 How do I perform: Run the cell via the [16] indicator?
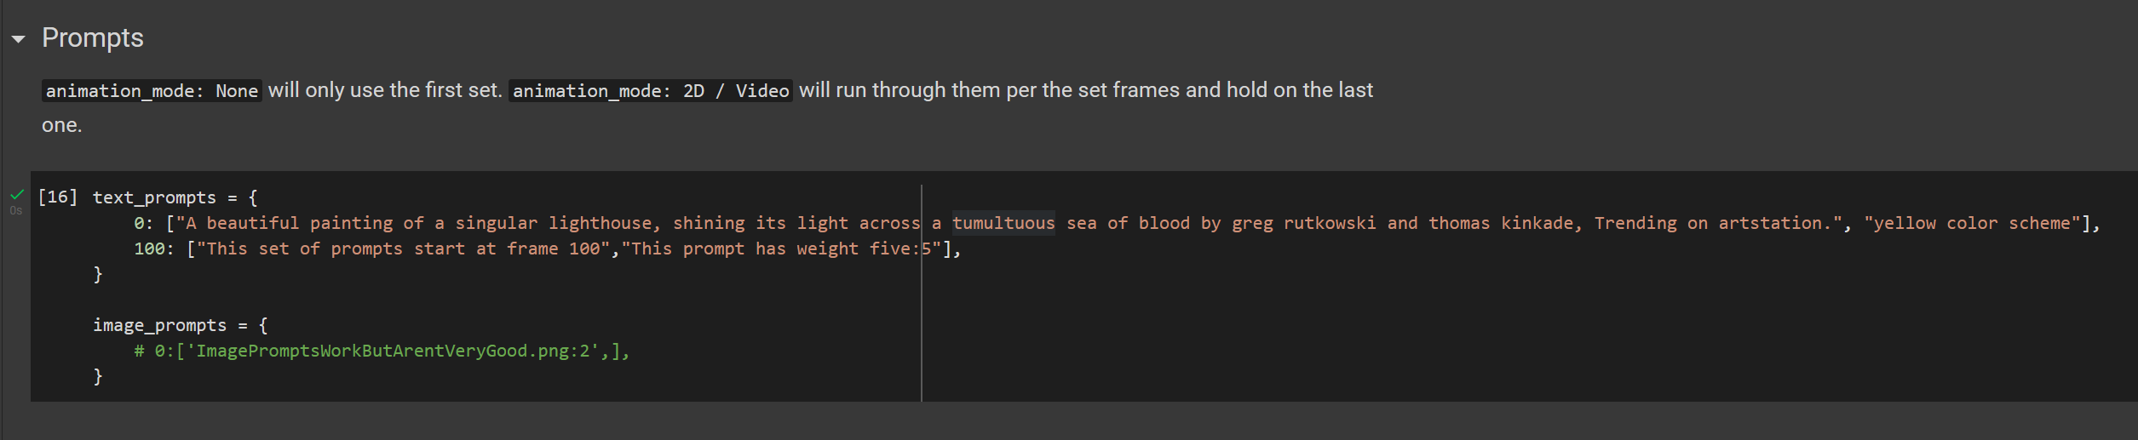[x=57, y=197]
